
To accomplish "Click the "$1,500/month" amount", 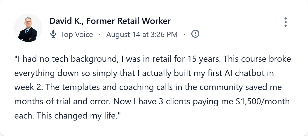I will point(263,102).
